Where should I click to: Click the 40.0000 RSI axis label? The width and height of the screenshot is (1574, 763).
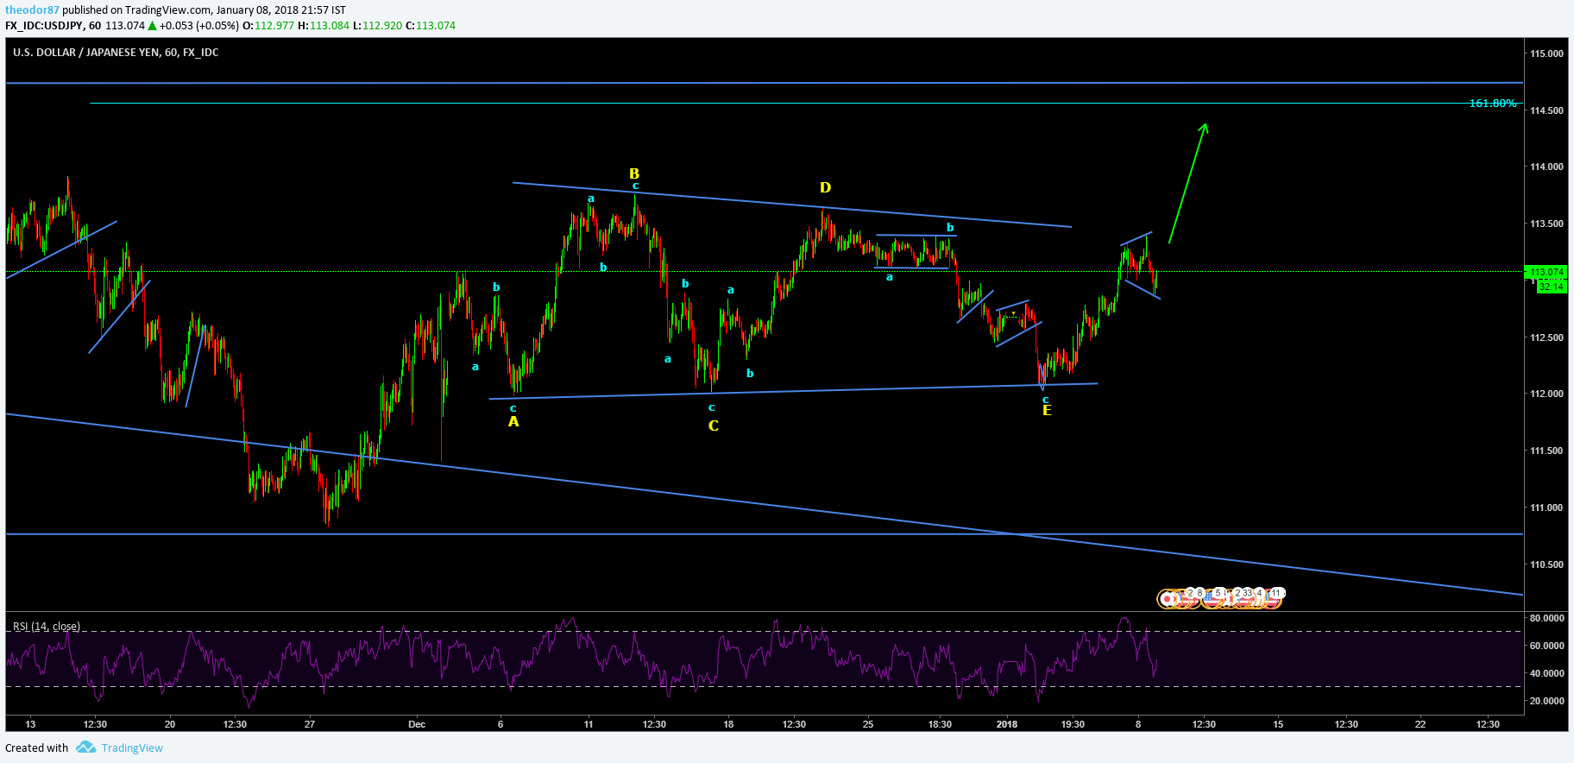[1546, 673]
